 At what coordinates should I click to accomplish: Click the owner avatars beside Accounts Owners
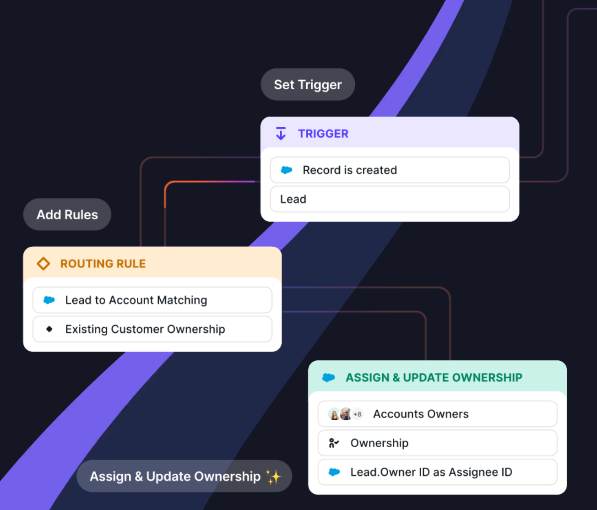[x=340, y=414]
